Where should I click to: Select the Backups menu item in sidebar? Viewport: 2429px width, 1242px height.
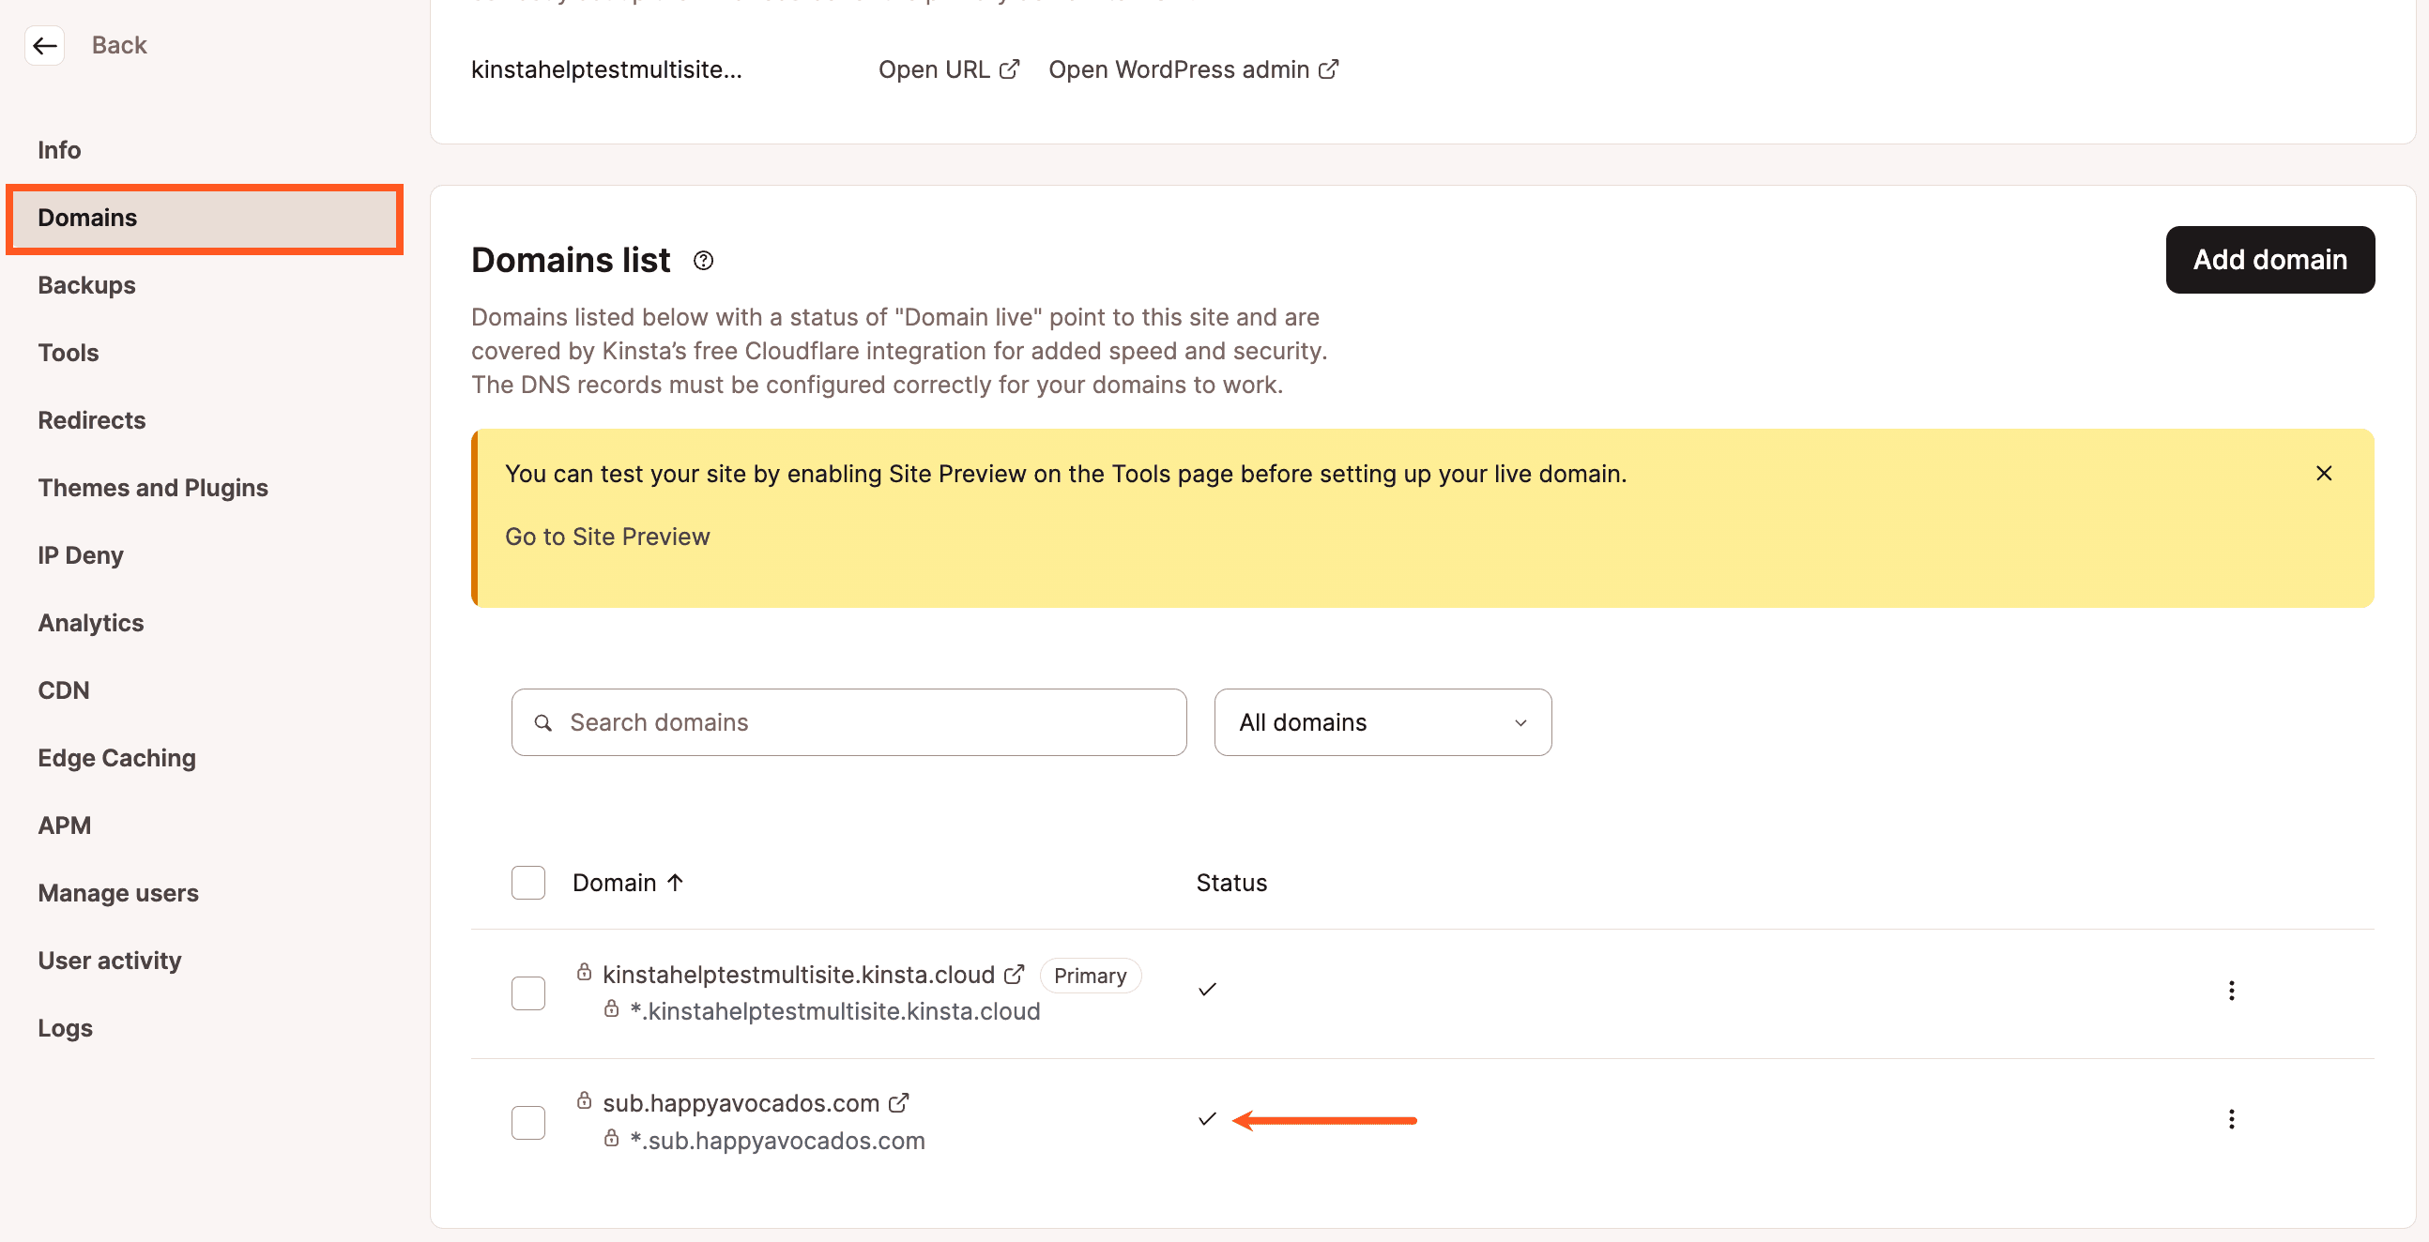coord(85,283)
